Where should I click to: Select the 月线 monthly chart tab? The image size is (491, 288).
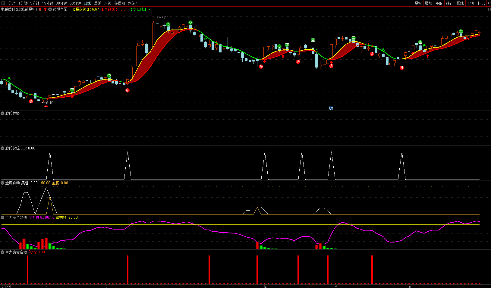click(108, 3)
